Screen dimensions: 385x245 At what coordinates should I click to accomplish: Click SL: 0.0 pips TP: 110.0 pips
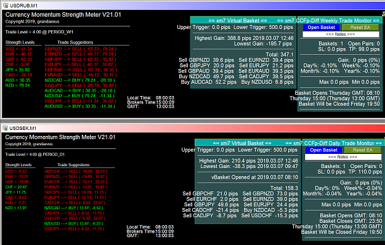(x=350, y=172)
